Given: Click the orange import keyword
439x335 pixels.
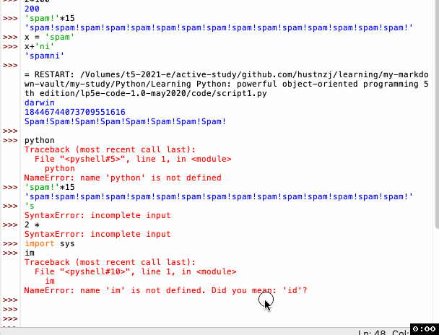Looking at the screenshot, I should pyautogui.click(x=40, y=243).
